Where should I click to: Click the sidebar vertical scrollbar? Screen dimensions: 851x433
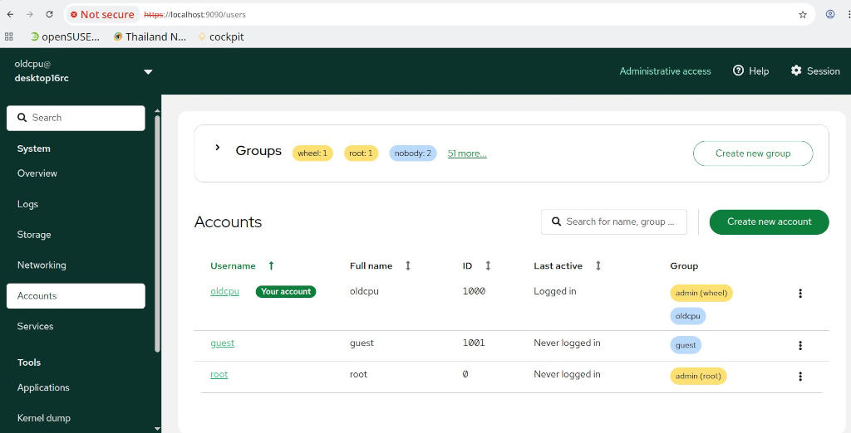[x=157, y=232]
